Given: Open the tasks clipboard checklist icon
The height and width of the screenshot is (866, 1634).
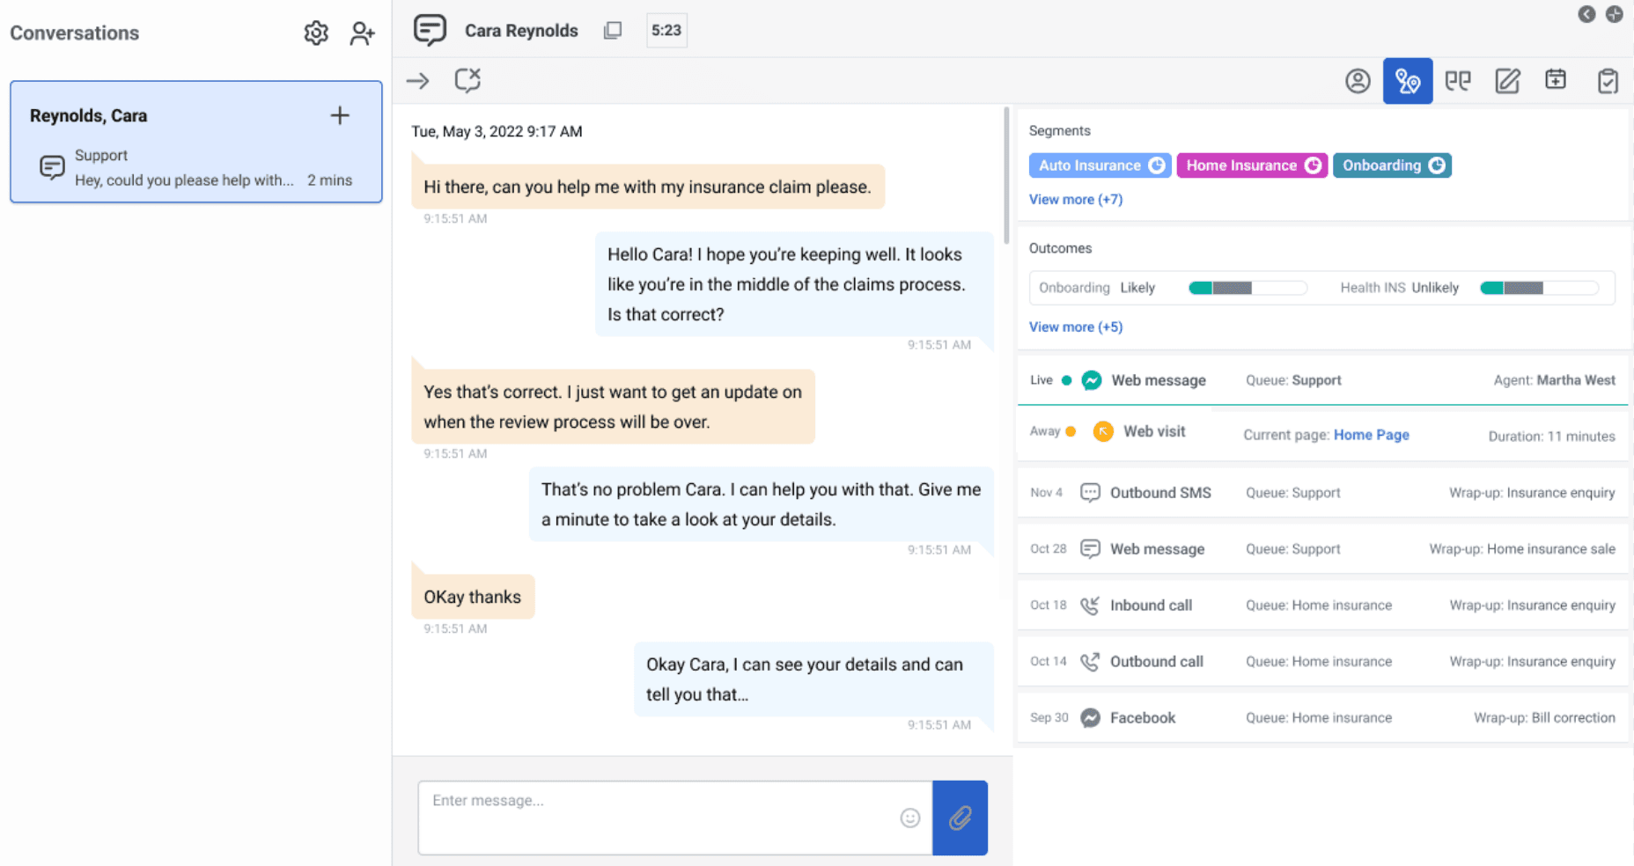Looking at the screenshot, I should [x=1608, y=80].
